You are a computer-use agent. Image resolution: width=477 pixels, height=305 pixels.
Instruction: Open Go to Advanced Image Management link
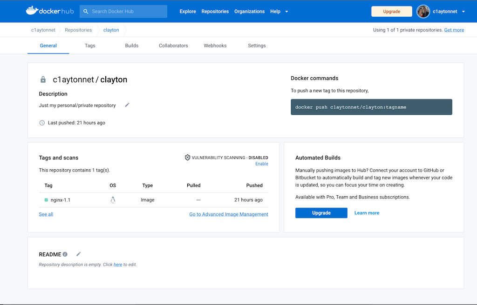click(x=228, y=214)
